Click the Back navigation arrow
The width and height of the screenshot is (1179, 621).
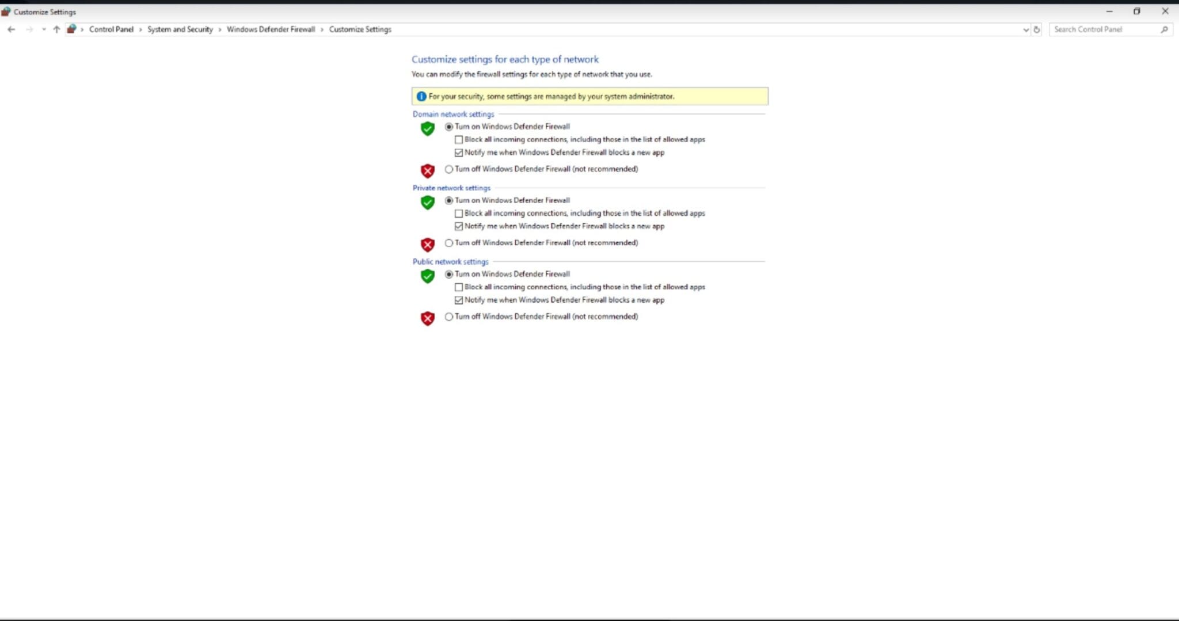pyautogui.click(x=11, y=29)
